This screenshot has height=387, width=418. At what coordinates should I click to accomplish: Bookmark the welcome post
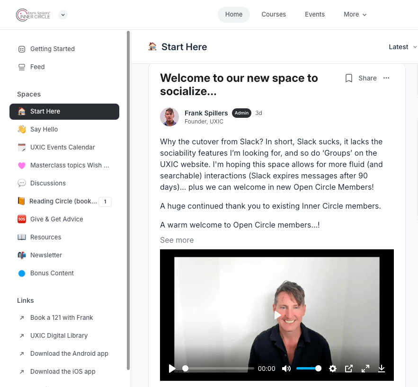[349, 78]
